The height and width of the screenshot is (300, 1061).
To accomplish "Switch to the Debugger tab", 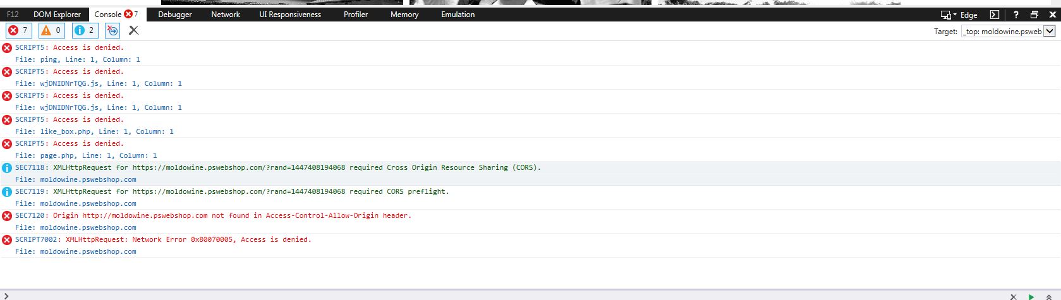I will (x=175, y=15).
